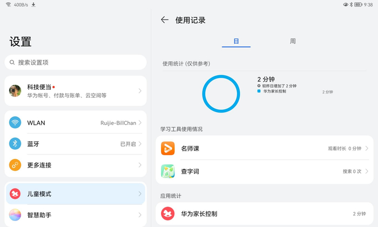Click the 搜索设置项 search field

pyautogui.click(x=76, y=62)
